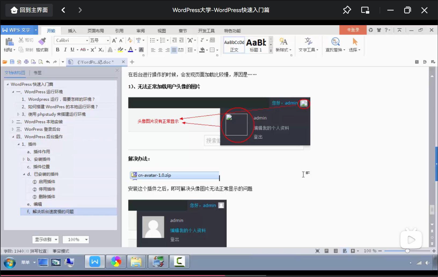The image size is (438, 277).
Task: Open the 视图 ribbon tab
Action: point(162,31)
